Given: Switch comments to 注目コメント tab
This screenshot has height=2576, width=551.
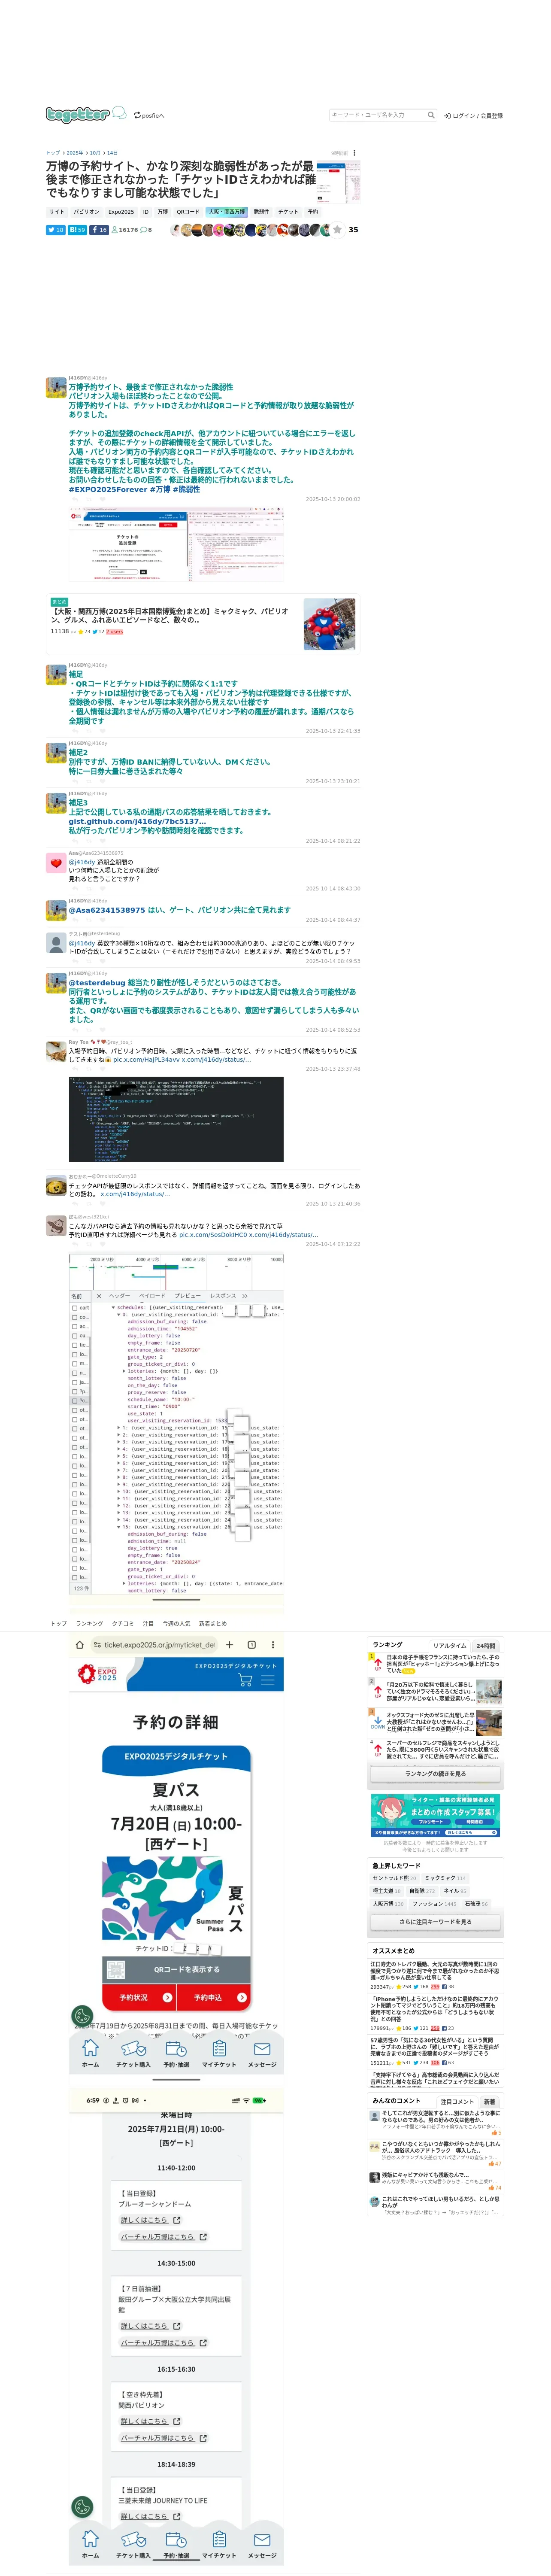Looking at the screenshot, I should coord(457,2101).
